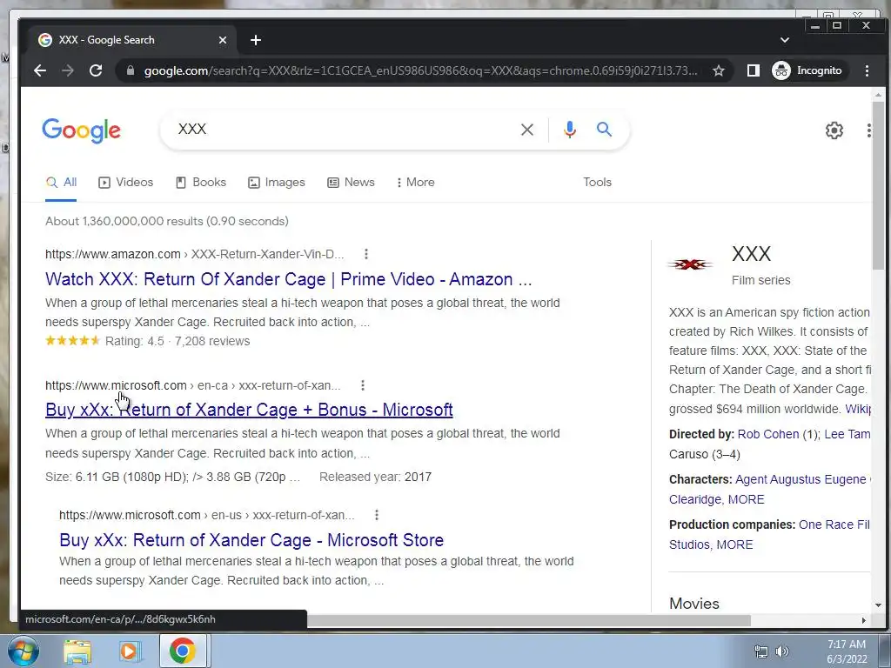Open One Race Films production company link
Screen dimensions: 891x668
(834, 524)
